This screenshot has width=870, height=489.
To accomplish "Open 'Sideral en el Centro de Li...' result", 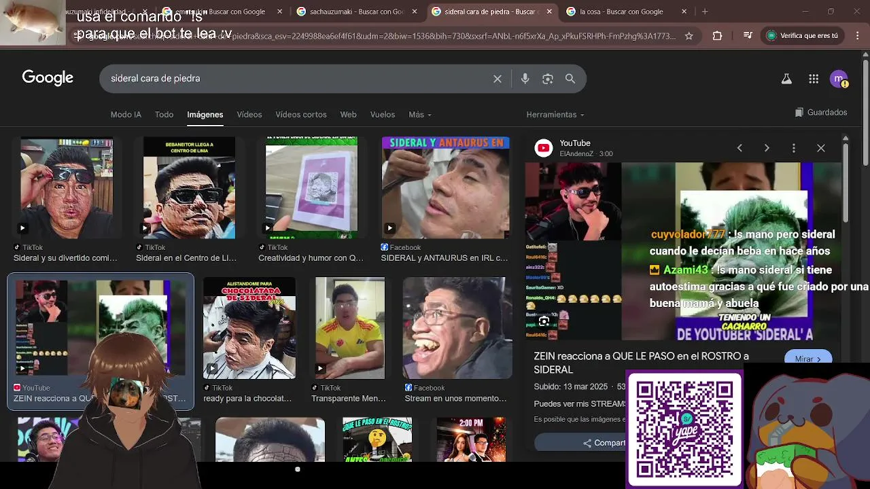I will tap(186, 258).
